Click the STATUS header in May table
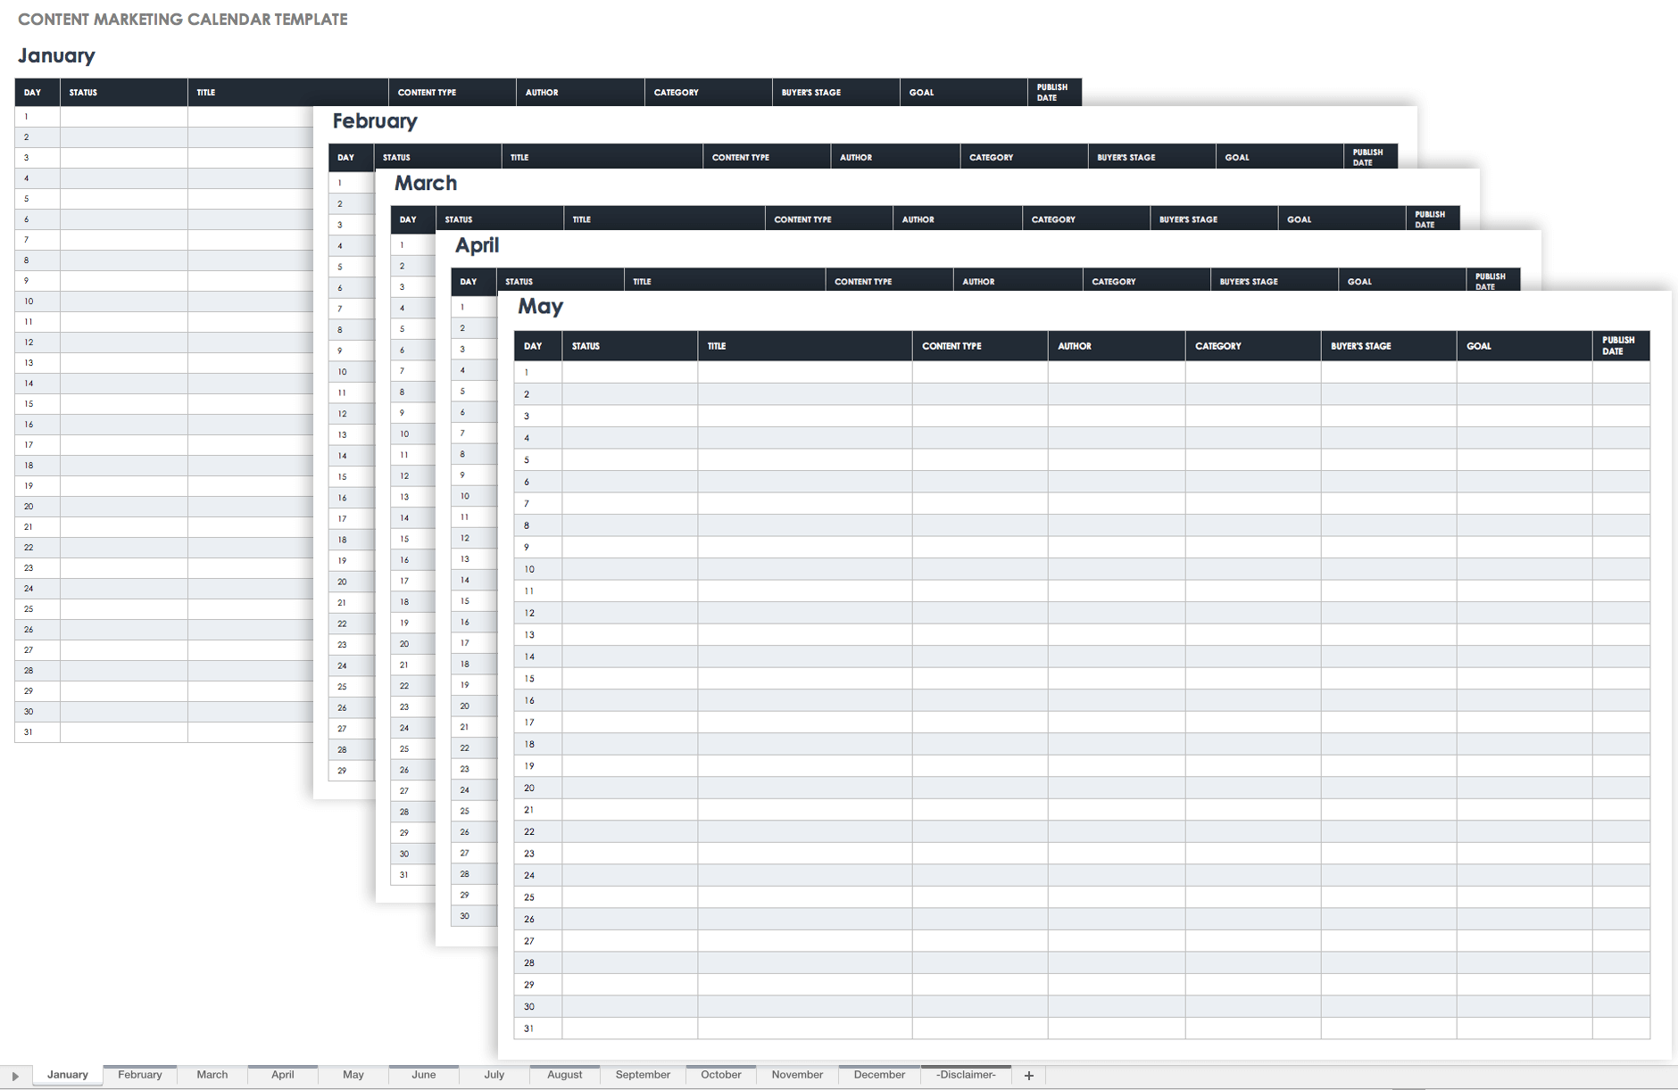 629,346
